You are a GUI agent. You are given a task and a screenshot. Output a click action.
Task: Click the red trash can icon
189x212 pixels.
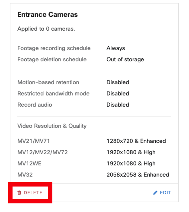(19, 193)
